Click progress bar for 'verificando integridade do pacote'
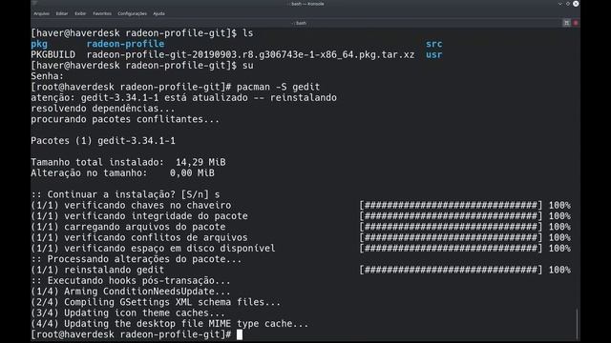611x343 pixels. (451, 216)
